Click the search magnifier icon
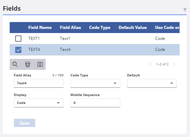Image resolution: width=190 pixels, height=137 pixels. (15, 64)
